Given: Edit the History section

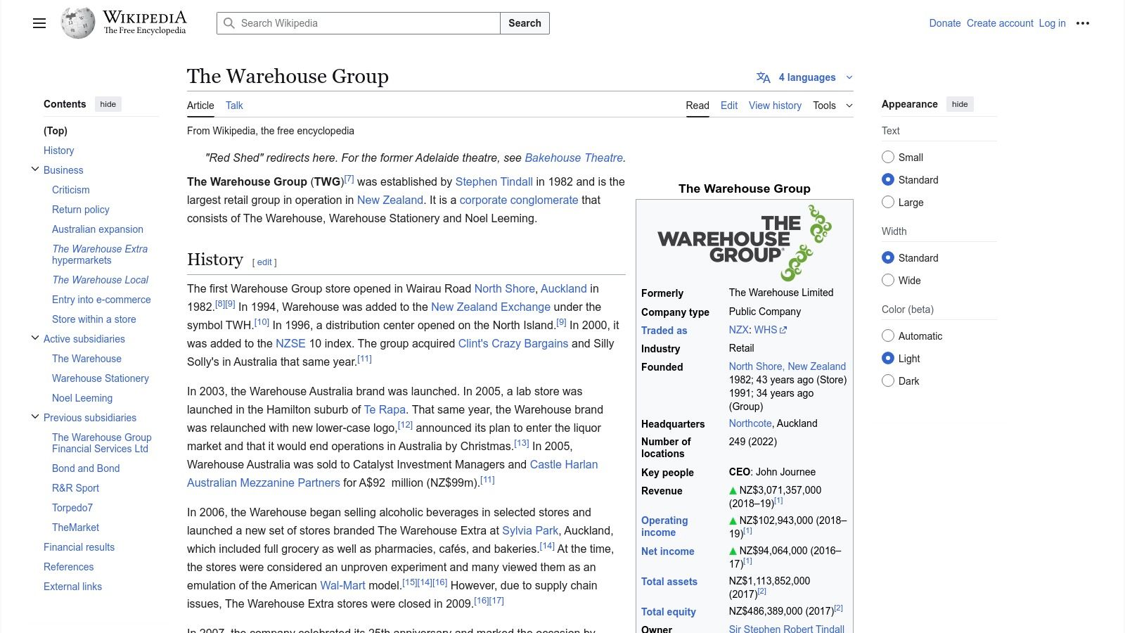Looking at the screenshot, I should point(264,262).
